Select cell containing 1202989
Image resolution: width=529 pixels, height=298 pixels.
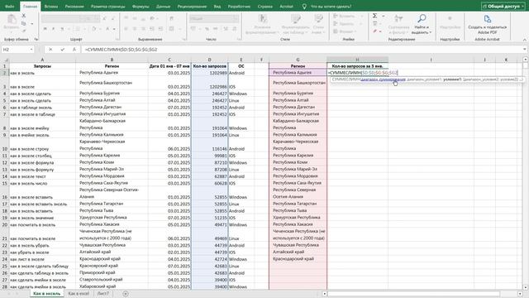click(209, 73)
